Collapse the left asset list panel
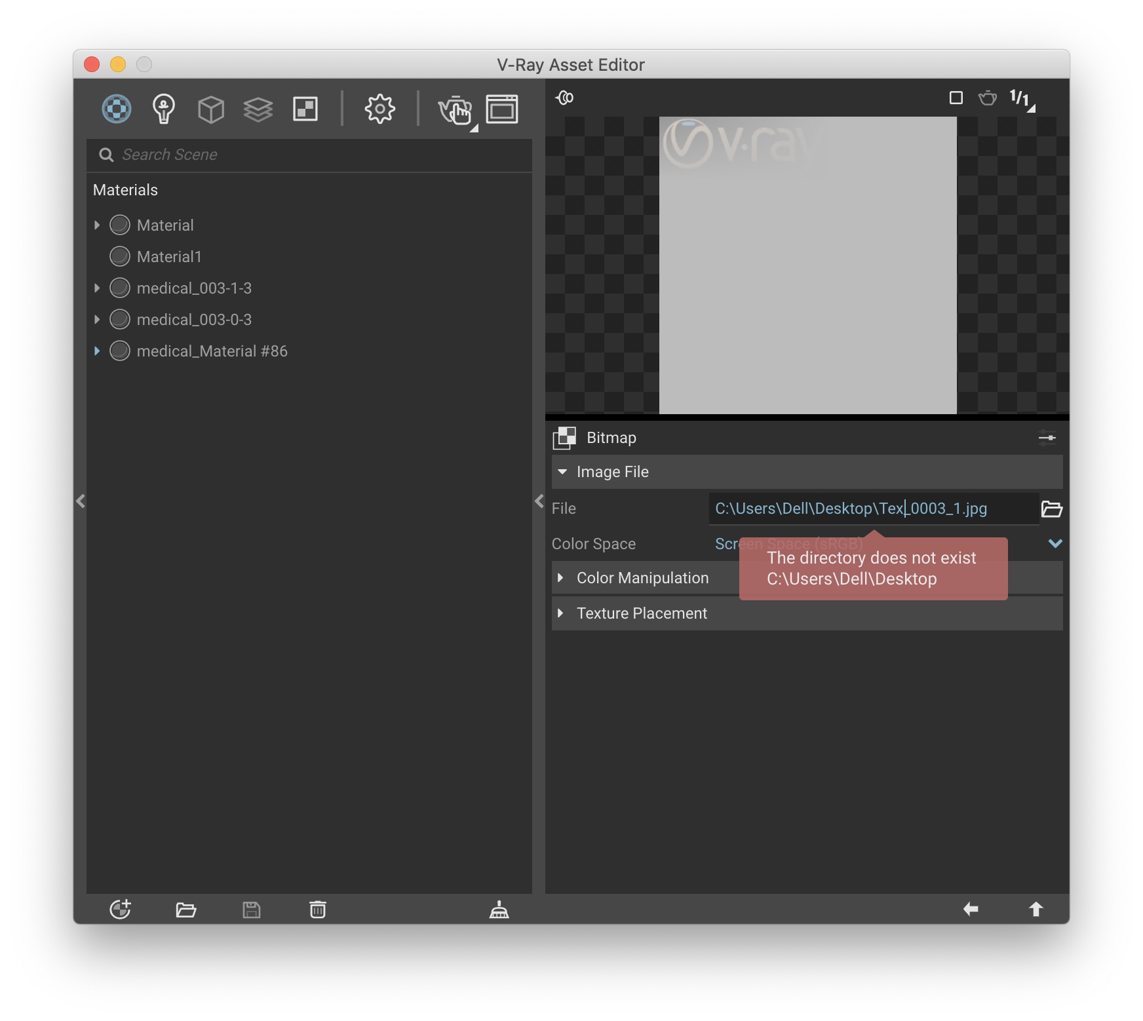1143x1021 pixels. [80, 501]
